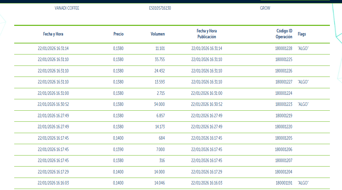Click the Flags column header
The image size is (342, 190).
tap(302, 34)
